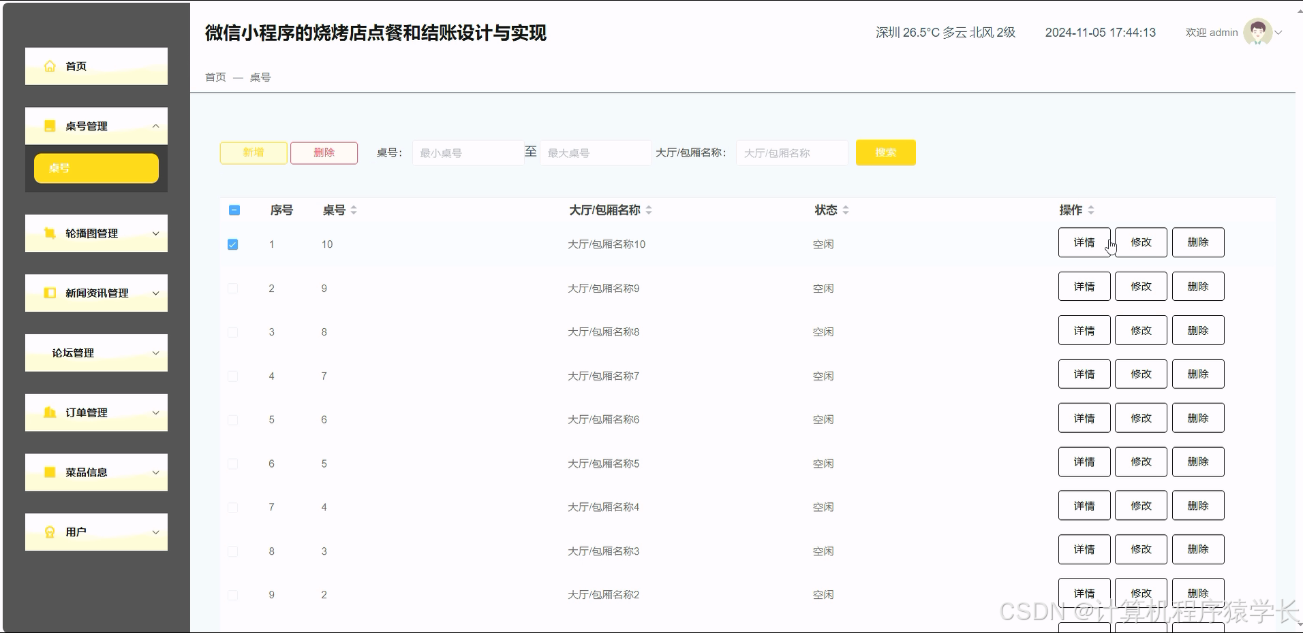Screen dimensions: 1303x633
Task: Click 修改 for row with 桌号 10
Action: [1140, 242]
